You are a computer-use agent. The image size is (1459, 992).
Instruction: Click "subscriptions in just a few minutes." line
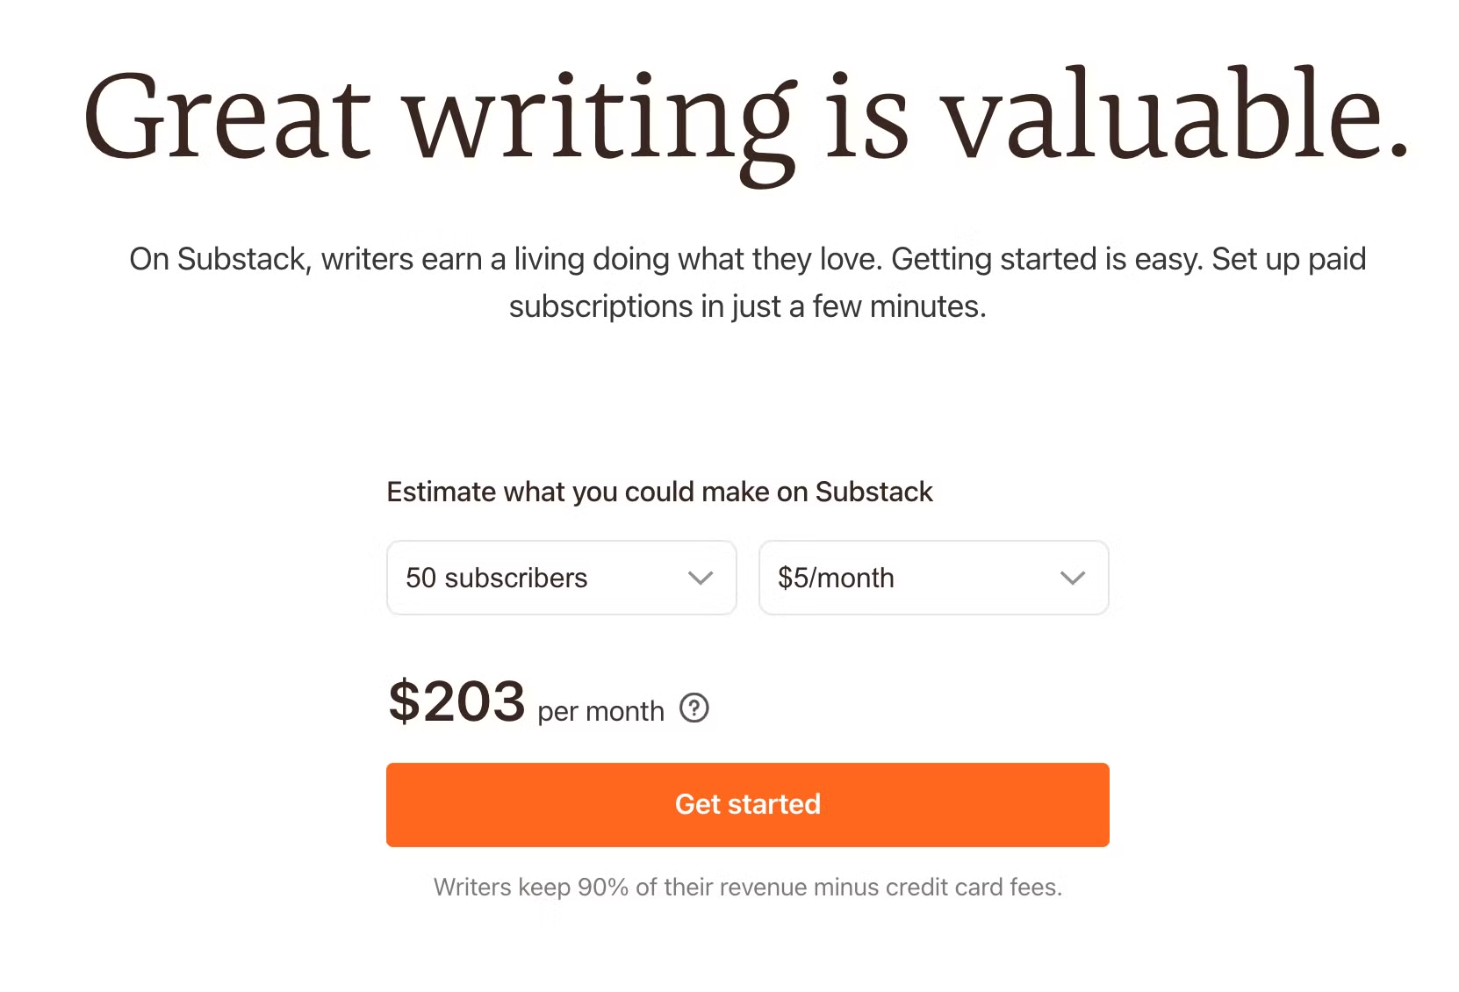click(747, 307)
